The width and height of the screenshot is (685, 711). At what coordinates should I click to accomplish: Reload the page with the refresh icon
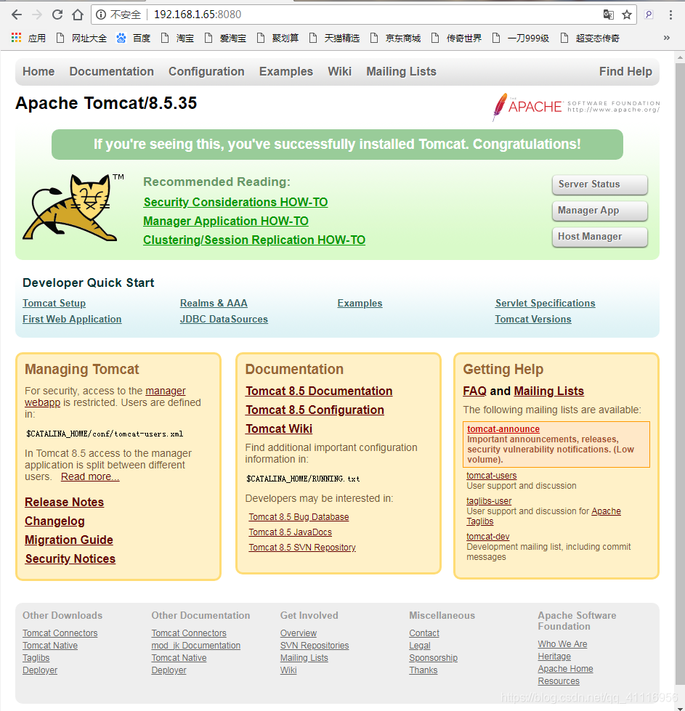pos(57,15)
